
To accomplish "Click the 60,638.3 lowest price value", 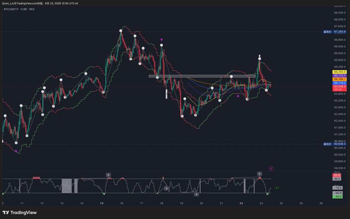I will [x=340, y=144].
